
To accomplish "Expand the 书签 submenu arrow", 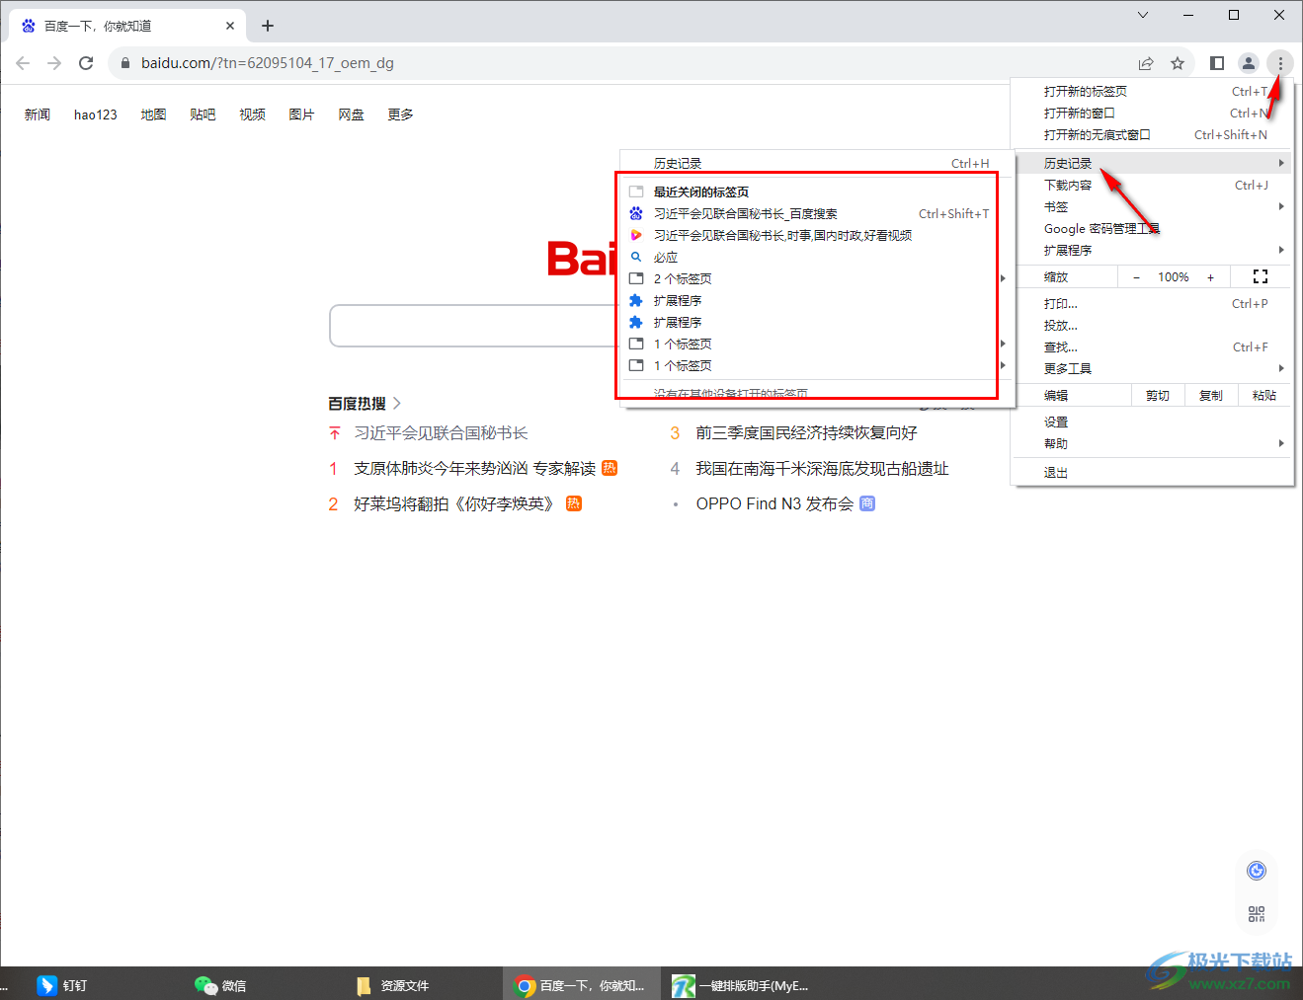I will coord(1280,206).
